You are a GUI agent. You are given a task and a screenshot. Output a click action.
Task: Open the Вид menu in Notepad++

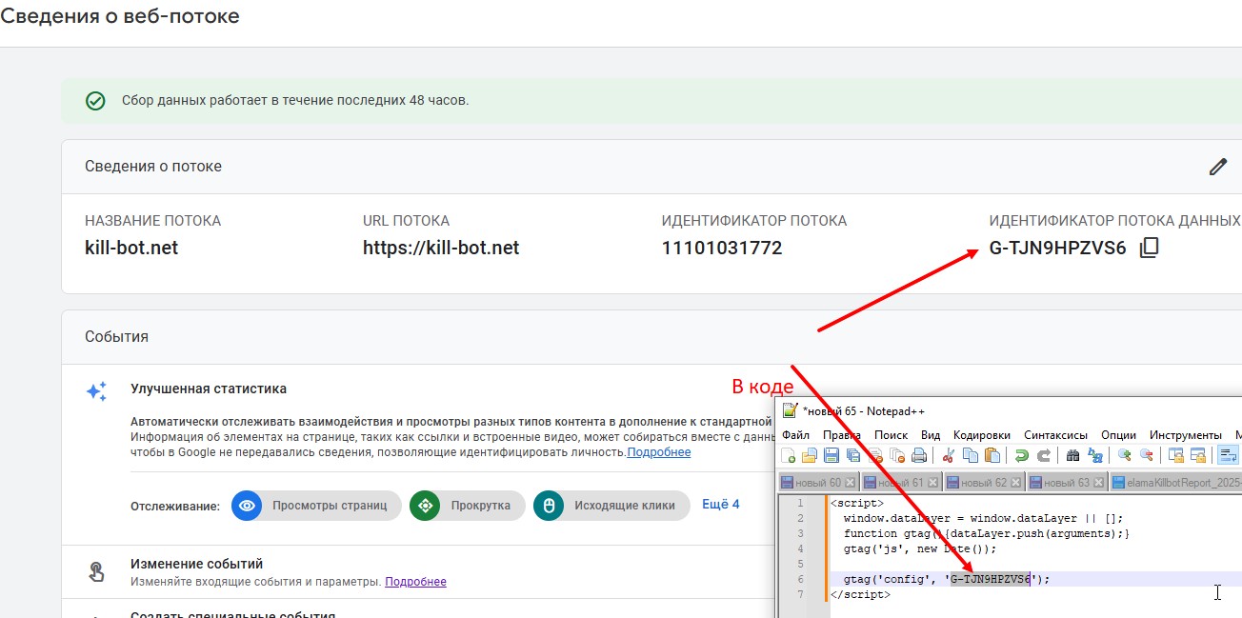tap(931, 434)
